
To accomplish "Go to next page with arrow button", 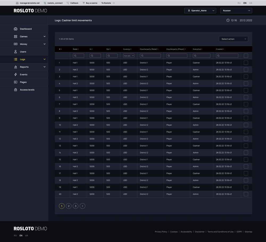I will (x=82, y=206).
